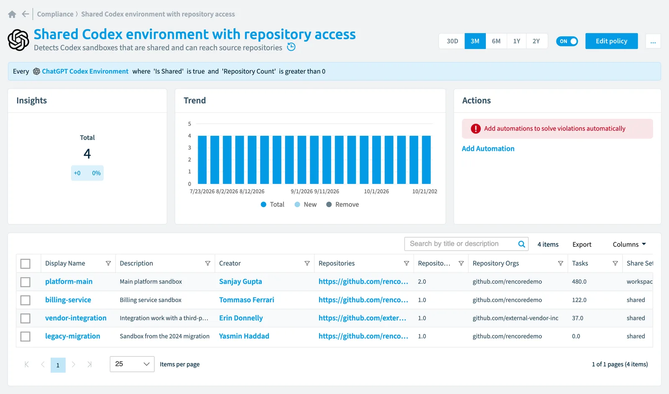Turn off the policy ON switch
This screenshot has height=394, width=669.
point(567,41)
